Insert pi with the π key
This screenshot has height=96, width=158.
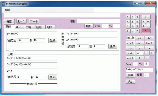137,31
